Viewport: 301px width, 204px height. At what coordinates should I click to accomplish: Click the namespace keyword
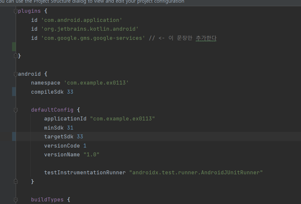point(46,83)
